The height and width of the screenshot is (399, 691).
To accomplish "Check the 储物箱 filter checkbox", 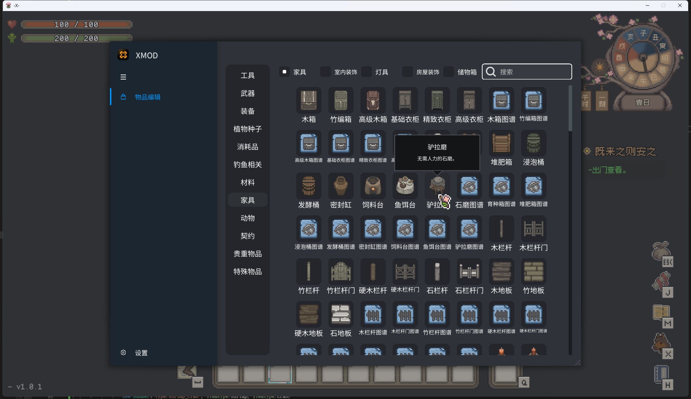I will pos(449,72).
